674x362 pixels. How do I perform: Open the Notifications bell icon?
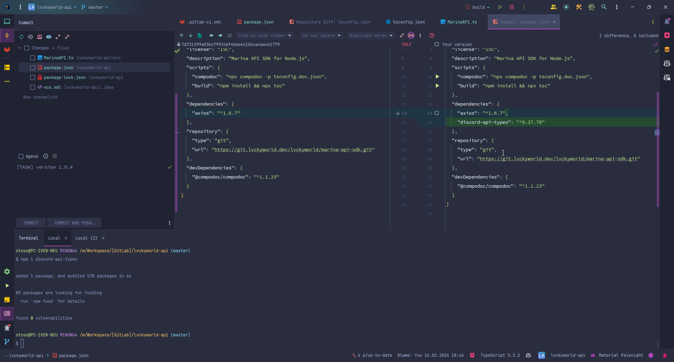667,22
